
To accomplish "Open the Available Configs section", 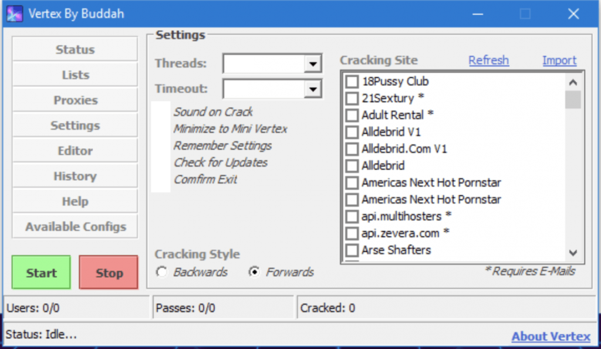I will coord(75,227).
